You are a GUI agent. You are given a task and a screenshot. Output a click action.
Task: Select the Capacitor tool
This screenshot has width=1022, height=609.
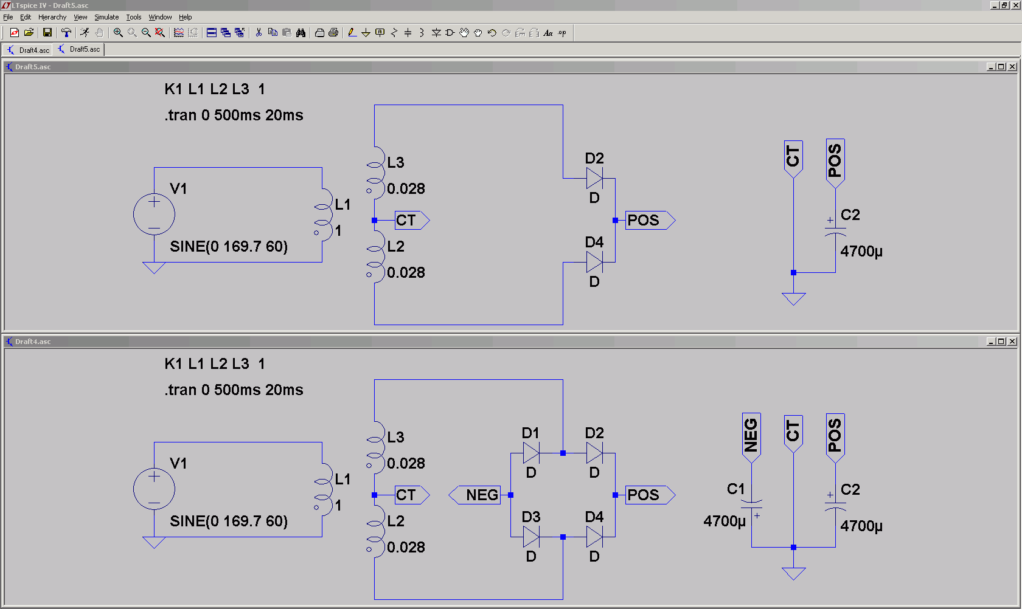pyautogui.click(x=408, y=33)
